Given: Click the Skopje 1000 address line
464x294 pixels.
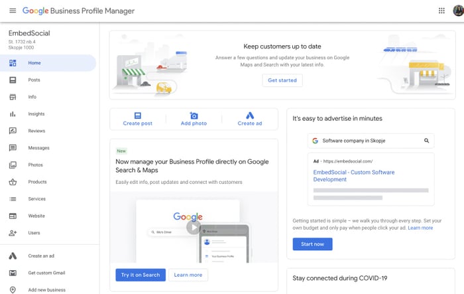Looking at the screenshot, I should tap(21, 47).
